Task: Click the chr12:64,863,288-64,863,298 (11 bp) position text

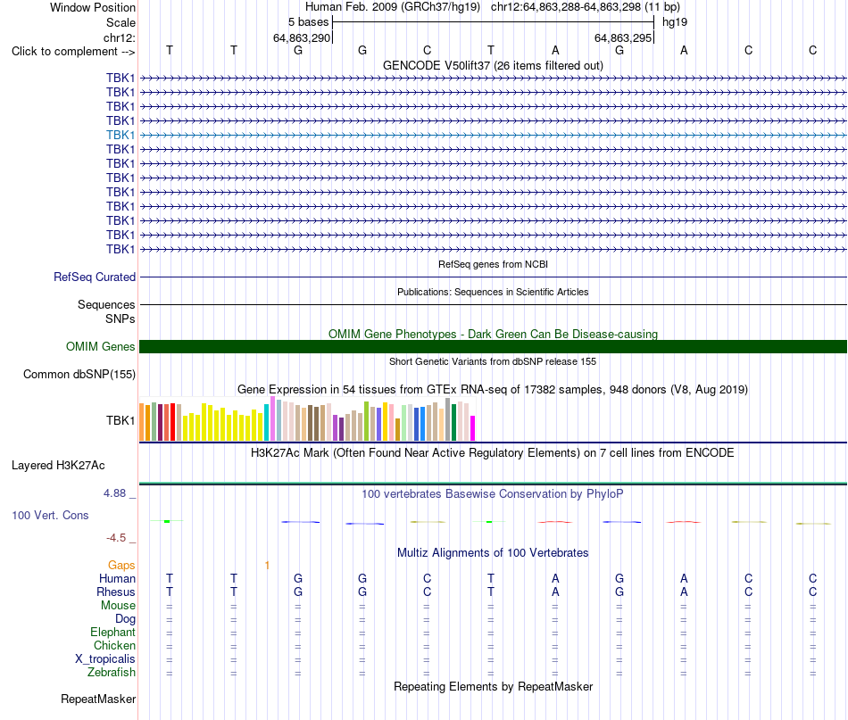Action: [x=586, y=7]
